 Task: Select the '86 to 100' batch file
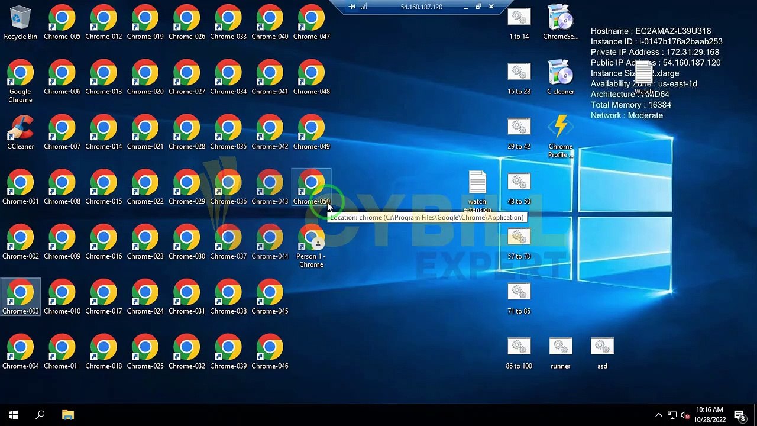[x=519, y=354]
